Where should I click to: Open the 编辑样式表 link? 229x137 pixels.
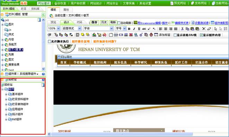tap(182, 23)
